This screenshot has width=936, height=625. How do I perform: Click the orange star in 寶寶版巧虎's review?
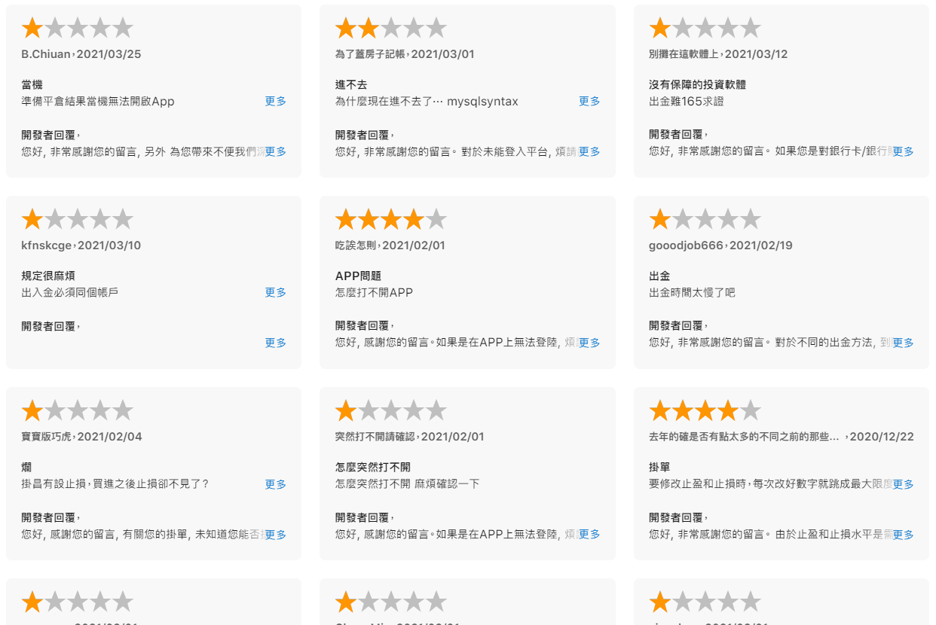32,410
